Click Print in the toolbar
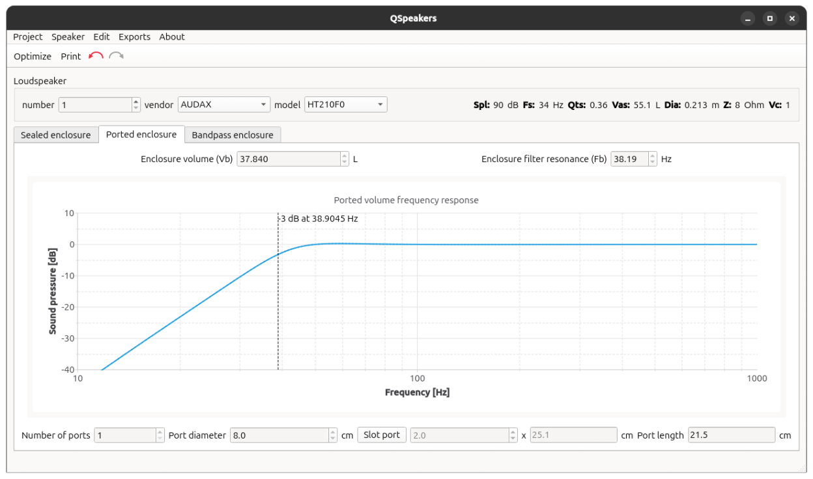The image size is (813, 479). point(71,57)
